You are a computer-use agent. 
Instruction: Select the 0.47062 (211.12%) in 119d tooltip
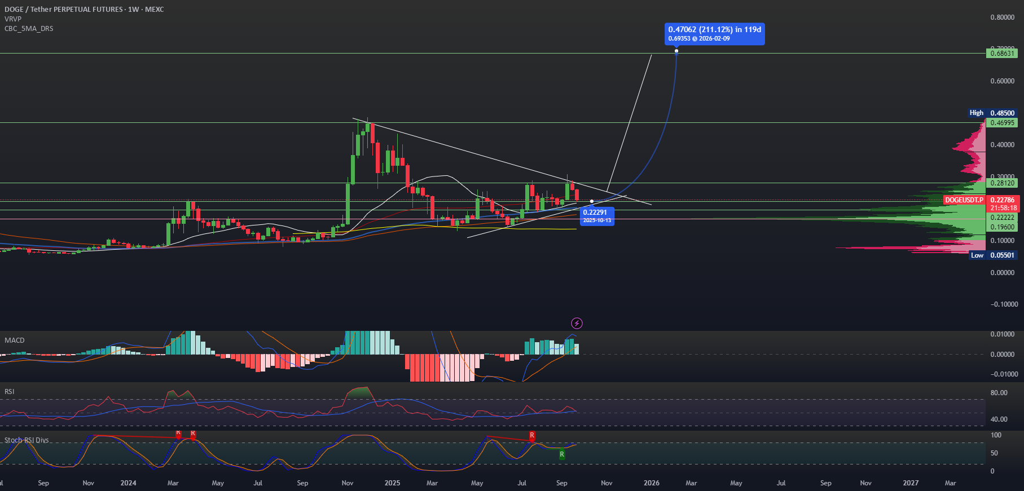click(714, 33)
